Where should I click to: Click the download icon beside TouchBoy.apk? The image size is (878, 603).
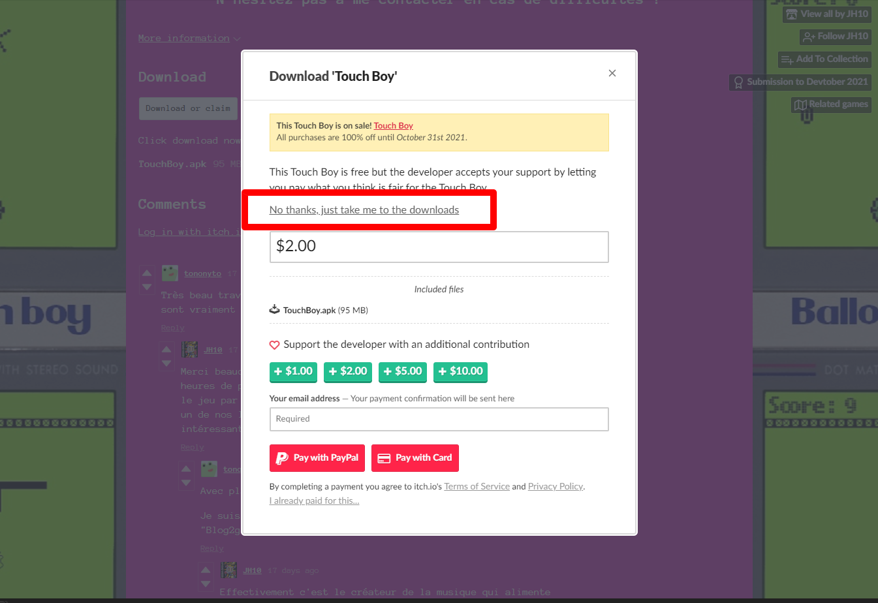275,309
